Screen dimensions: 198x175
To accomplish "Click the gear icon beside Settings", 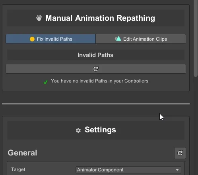I will (78, 130).
